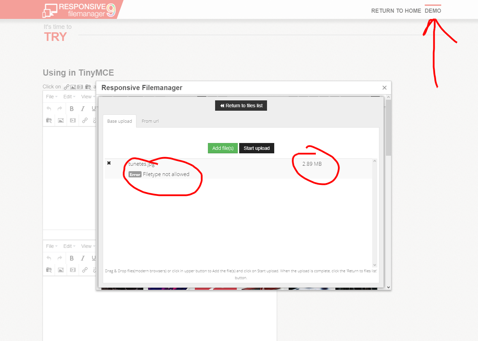Image resolution: width=478 pixels, height=341 pixels.
Task: Toggle underline formatting in the editor
Action: click(93, 108)
